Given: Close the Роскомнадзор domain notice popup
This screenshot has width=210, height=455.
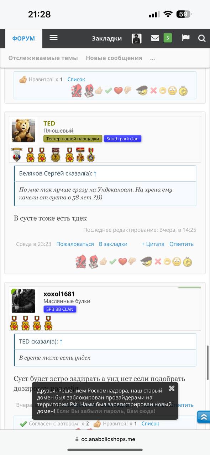Looking at the screenshot, I should pyautogui.click(x=172, y=388).
